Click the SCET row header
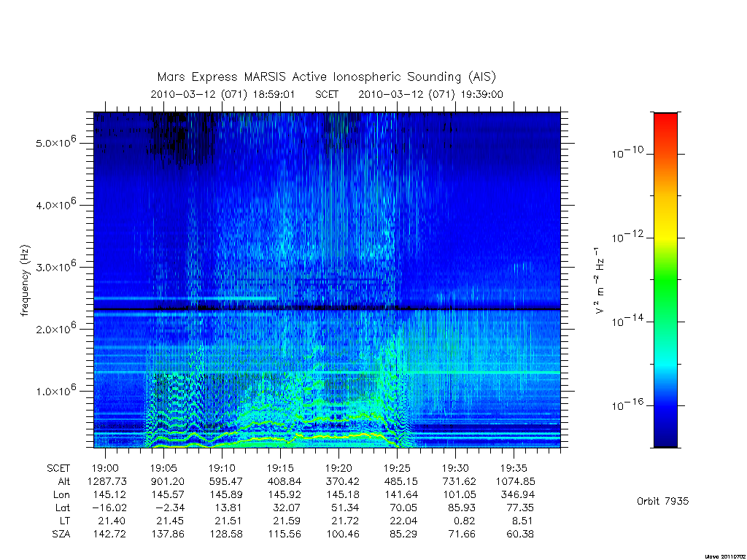 [x=58, y=469]
